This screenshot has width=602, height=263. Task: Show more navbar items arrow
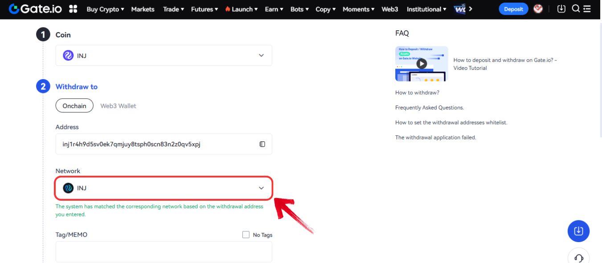click(471, 9)
